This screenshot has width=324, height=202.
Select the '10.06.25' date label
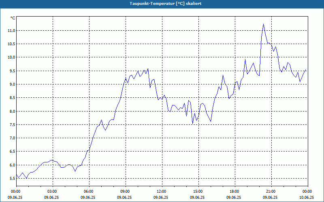[307, 197]
